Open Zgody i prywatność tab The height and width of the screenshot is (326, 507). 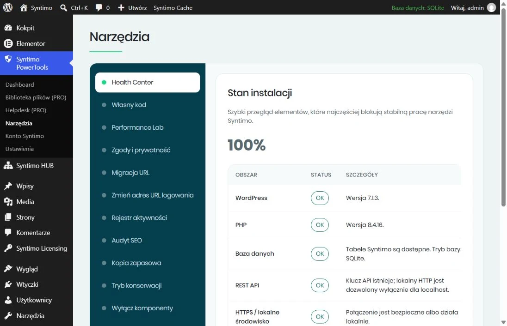[x=148, y=150]
